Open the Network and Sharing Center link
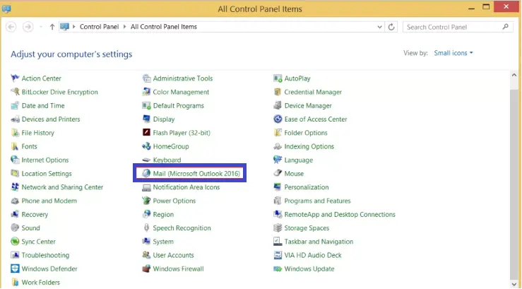This screenshot has width=522, height=289. 62,187
